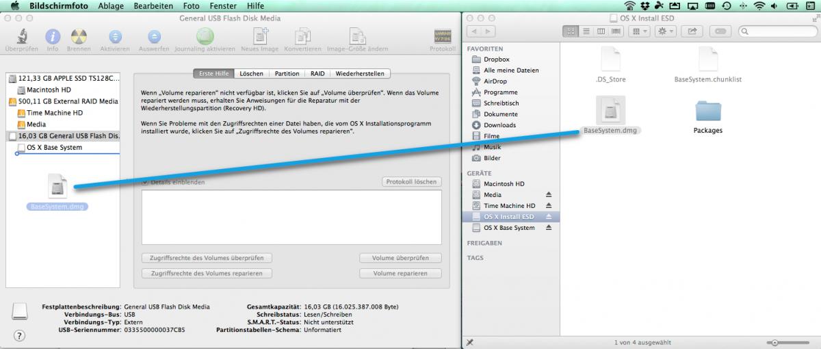Click the Volume überprüfen button
821x349 pixels.
point(400,258)
